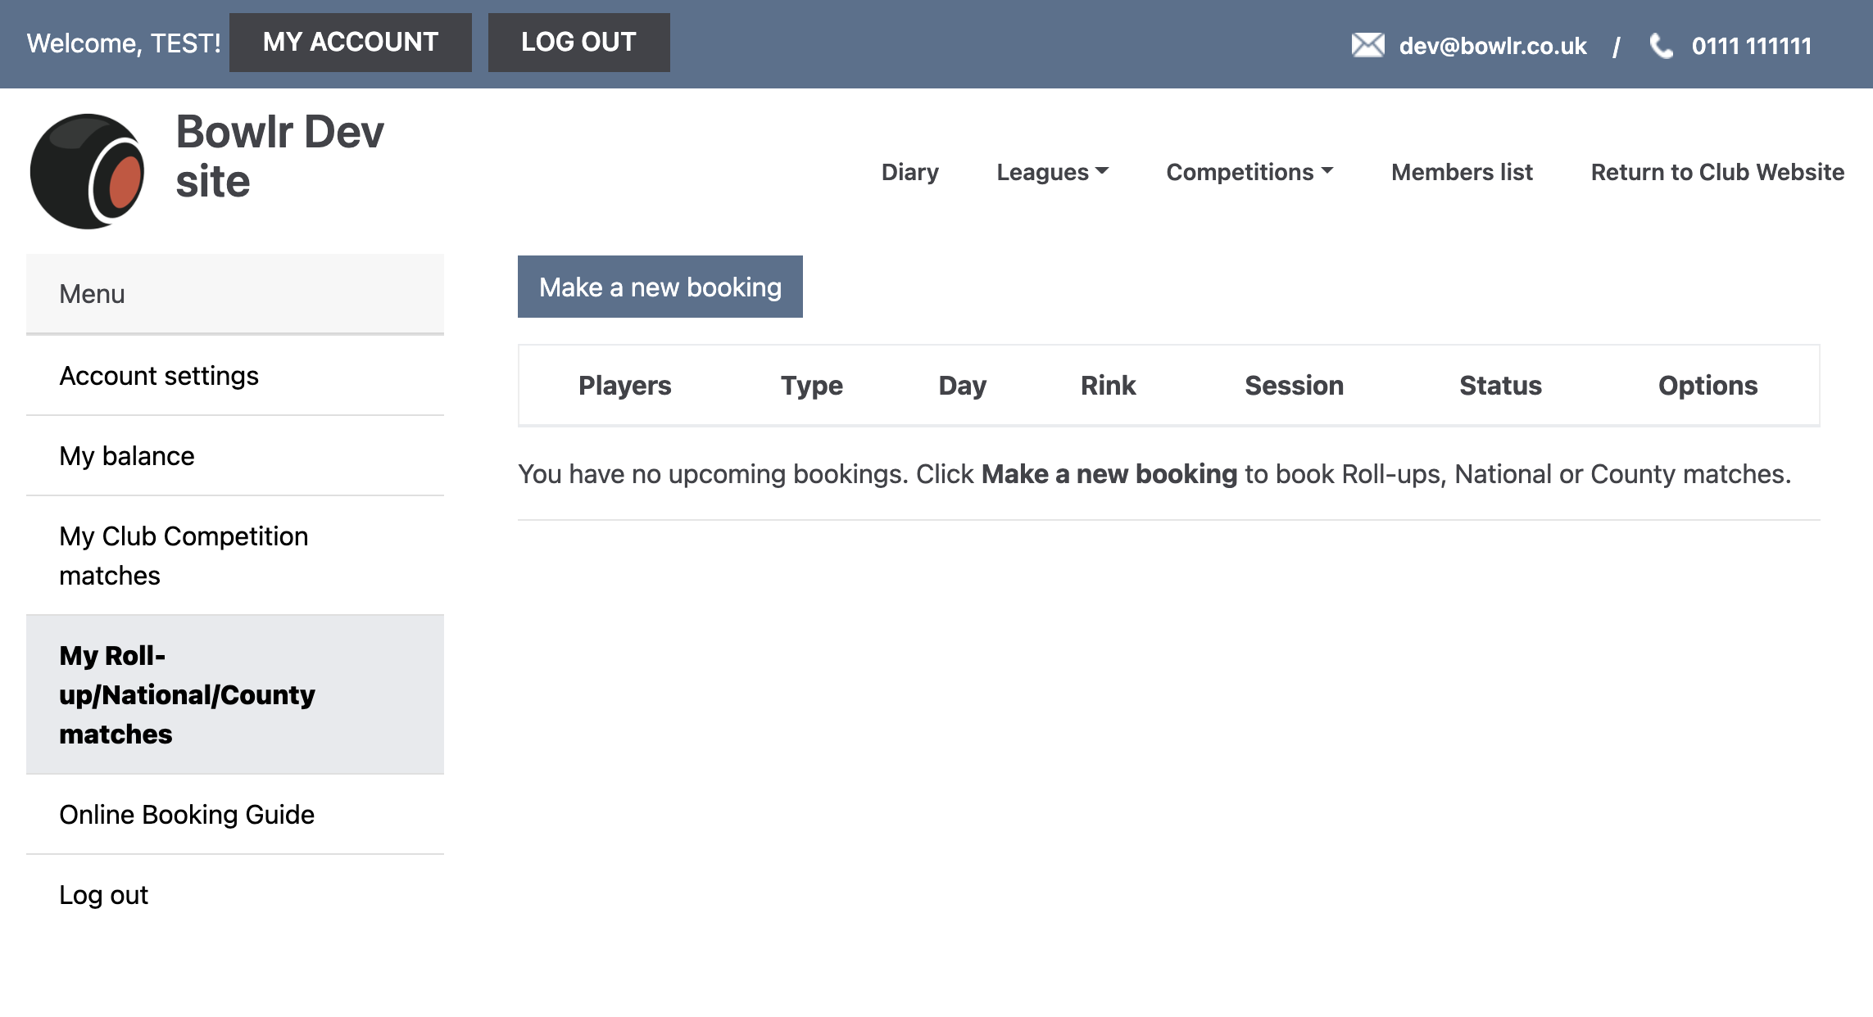Screen dimensions: 1873x1017
Task: Select My Roll-up/National/County matches item
Action: [187, 694]
